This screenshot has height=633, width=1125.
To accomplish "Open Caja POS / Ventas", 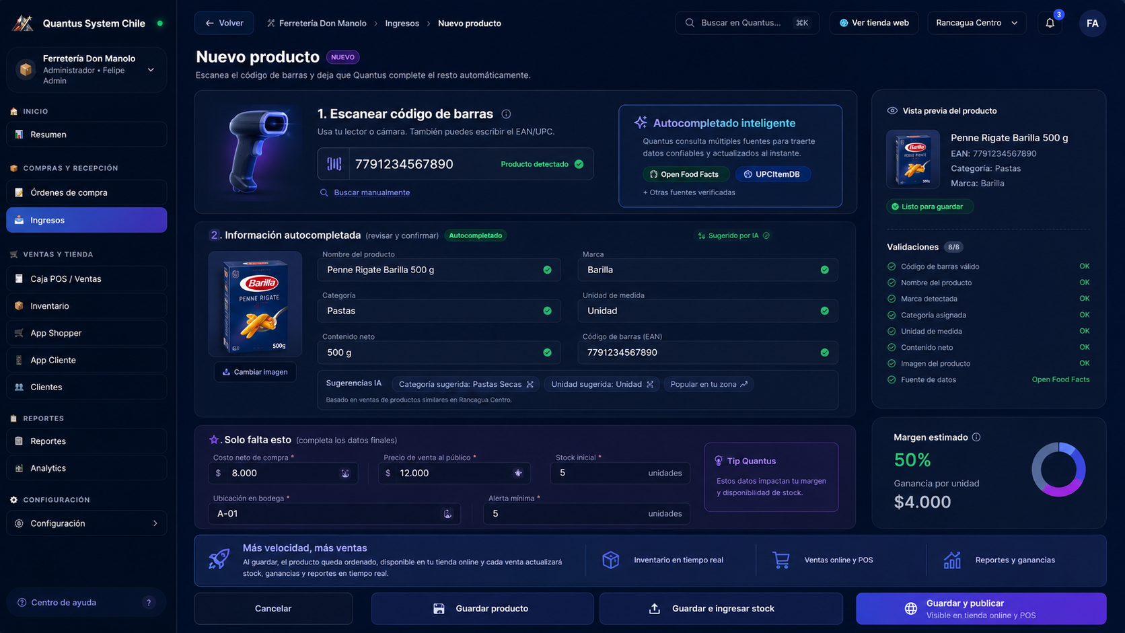I will (x=87, y=278).
